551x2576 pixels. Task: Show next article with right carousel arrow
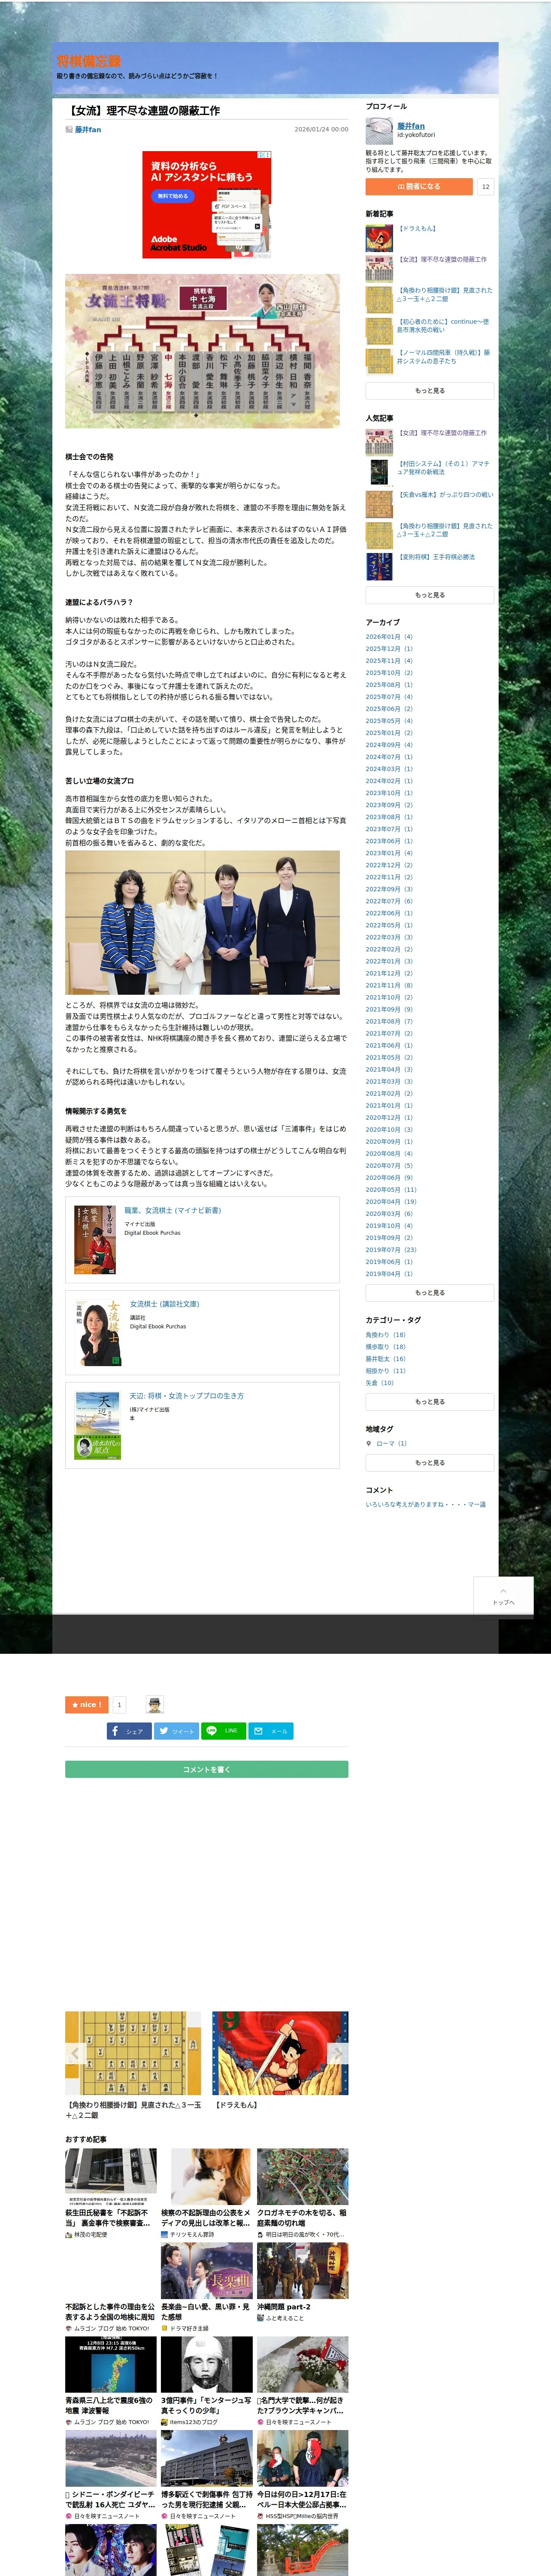(x=338, y=2053)
